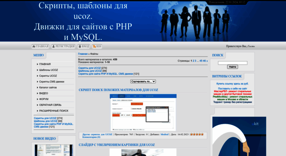286x156 pixels.
Task: Open Шаблоны для UCOZ category in content area
Action: (90, 71)
